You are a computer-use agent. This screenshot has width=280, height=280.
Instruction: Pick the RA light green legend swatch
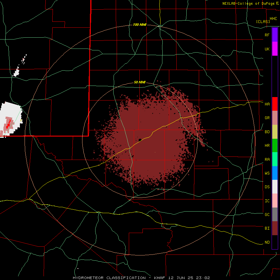(275, 159)
